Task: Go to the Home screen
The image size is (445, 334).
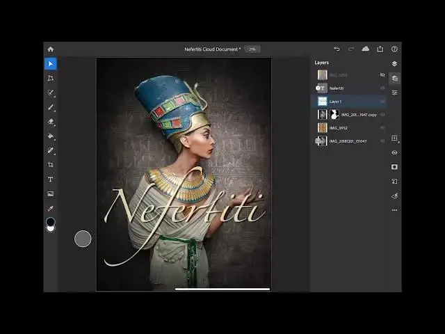Action: pos(51,49)
